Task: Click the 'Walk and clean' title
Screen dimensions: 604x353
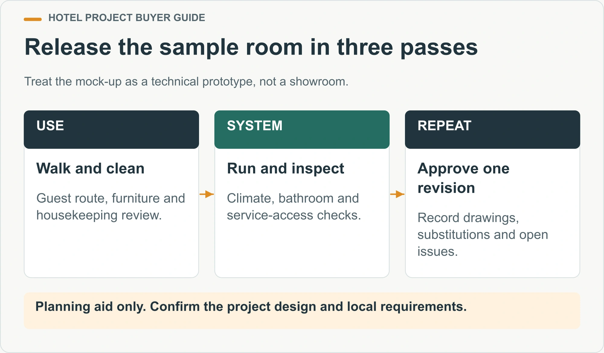Action: coord(90,168)
